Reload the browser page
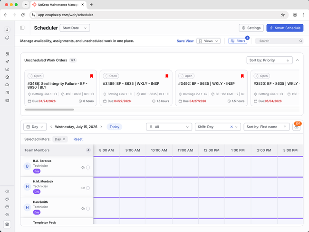The width and height of the screenshot is (309, 232). pos(23,15)
